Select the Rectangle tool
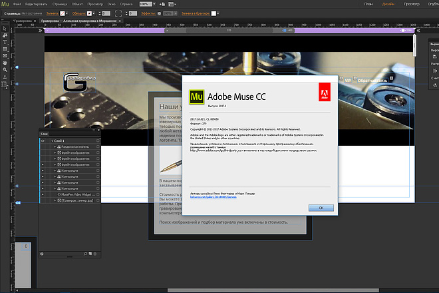Screen dimensions: 439x293 [x=5, y=49]
